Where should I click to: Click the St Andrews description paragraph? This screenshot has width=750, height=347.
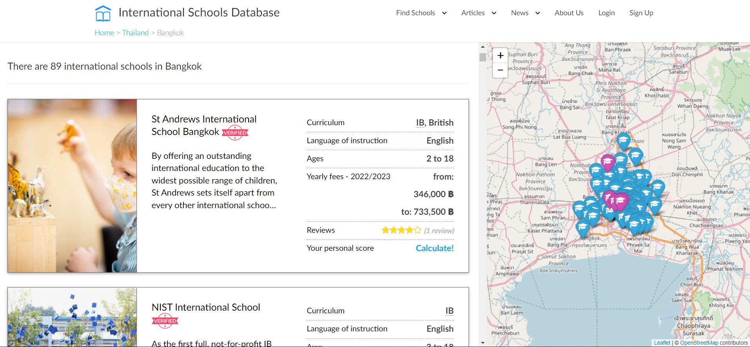tap(214, 180)
